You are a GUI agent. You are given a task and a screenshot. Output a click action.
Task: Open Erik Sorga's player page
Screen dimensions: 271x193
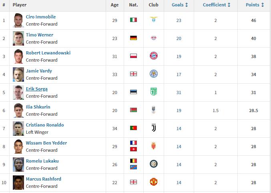(37, 89)
